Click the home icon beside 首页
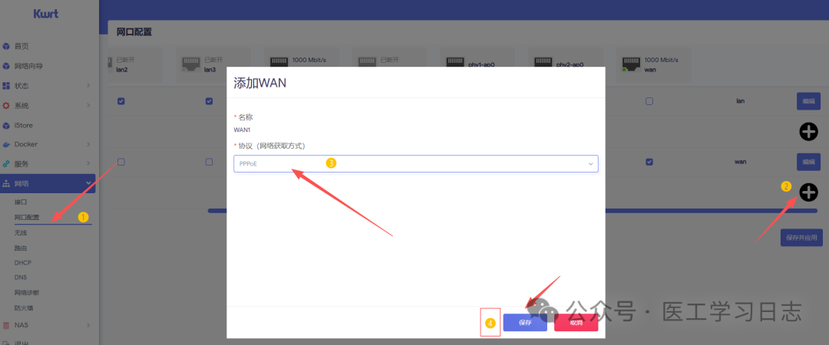829x345 pixels. coord(6,47)
